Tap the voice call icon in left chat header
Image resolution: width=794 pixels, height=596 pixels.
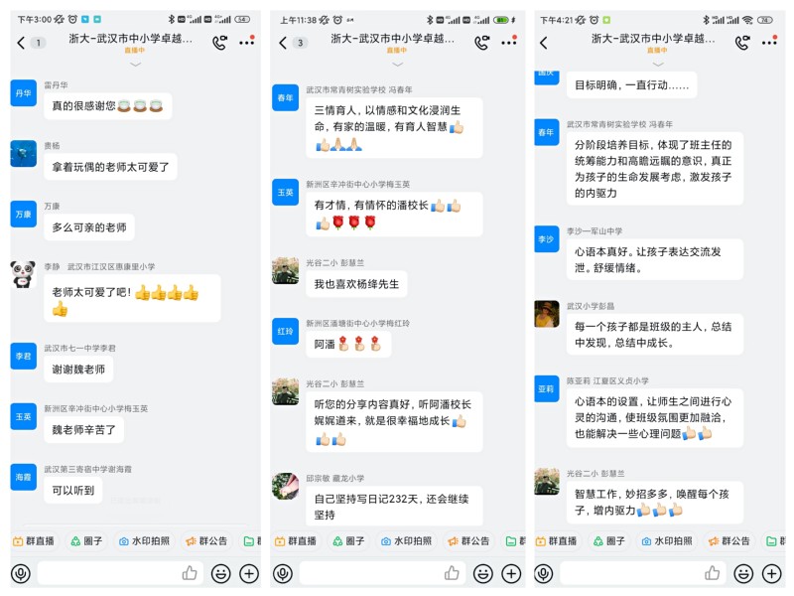point(219,43)
